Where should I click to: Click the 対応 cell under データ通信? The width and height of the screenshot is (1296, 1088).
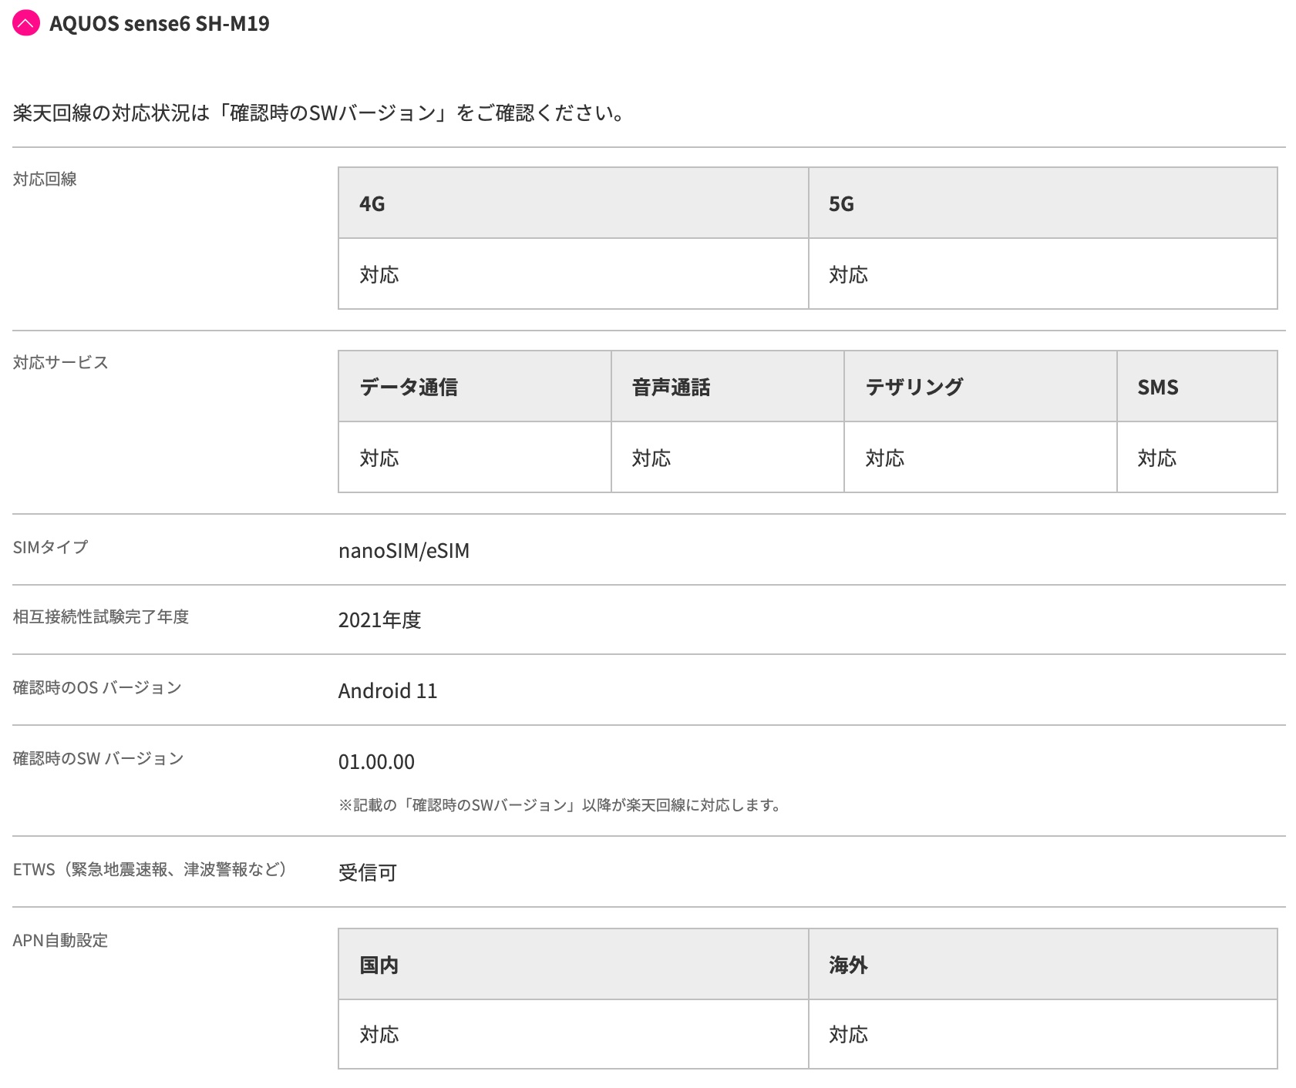point(475,458)
